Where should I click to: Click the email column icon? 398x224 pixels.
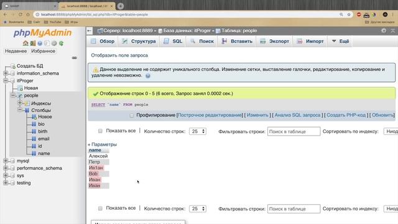tap(34, 139)
